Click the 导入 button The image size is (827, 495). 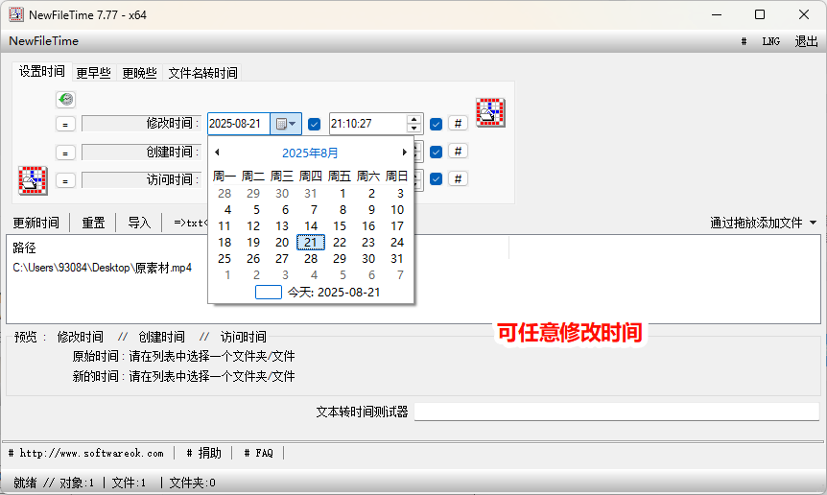(x=139, y=223)
